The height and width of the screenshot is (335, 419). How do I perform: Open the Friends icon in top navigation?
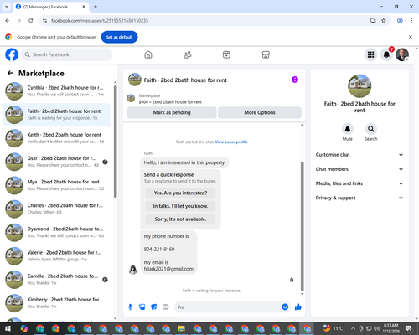(188, 54)
